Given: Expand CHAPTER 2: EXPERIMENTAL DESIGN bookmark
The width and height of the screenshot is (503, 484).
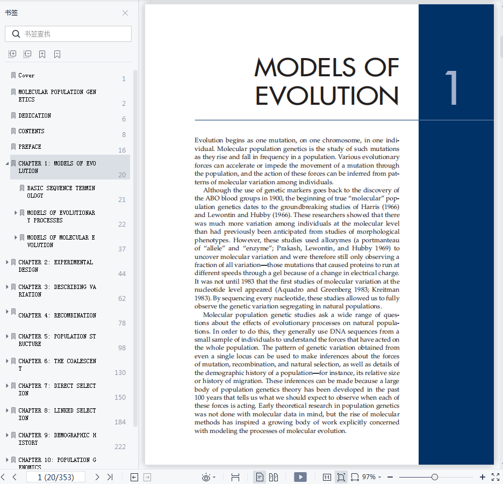Looking at the screenshot, I should [x=7, y=262].
